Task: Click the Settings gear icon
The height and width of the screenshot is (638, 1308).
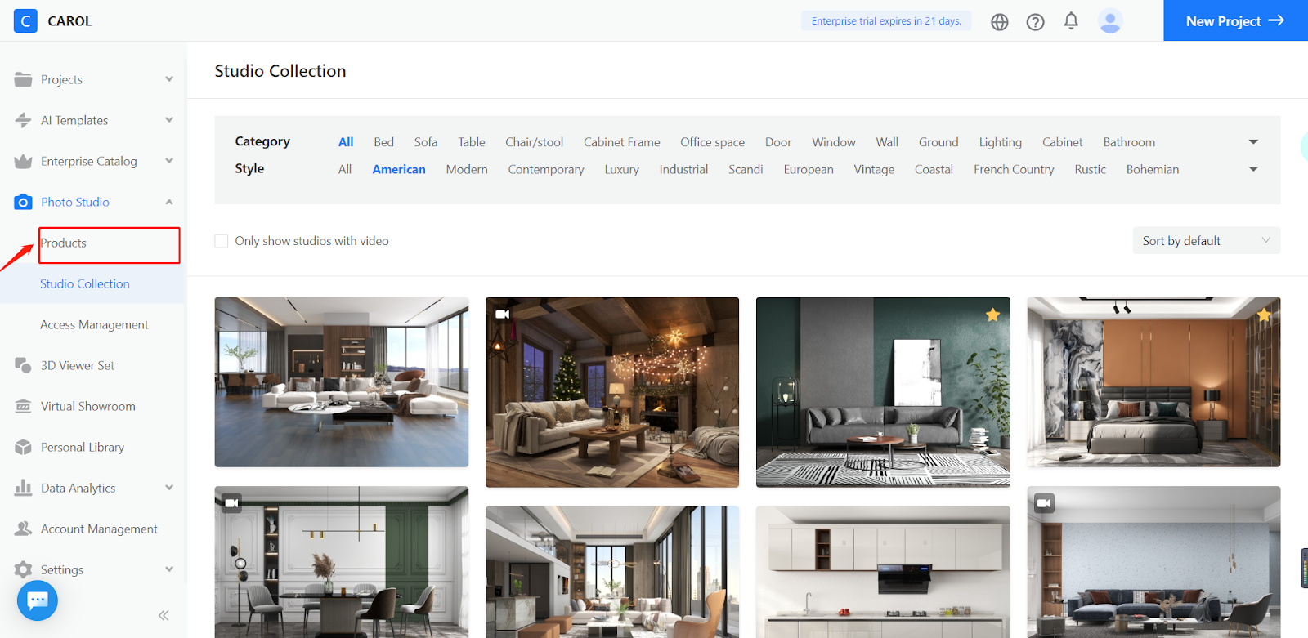Action: point(23,569)
